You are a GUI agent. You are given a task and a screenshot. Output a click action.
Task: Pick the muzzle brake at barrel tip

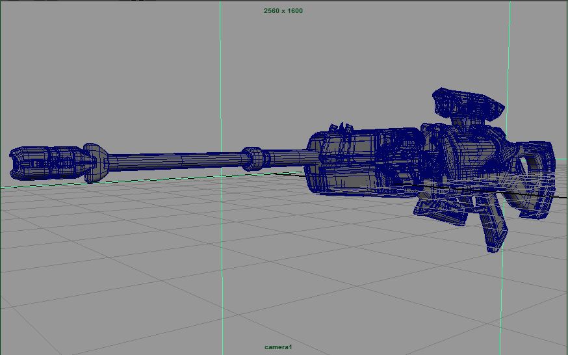point(47,163)
